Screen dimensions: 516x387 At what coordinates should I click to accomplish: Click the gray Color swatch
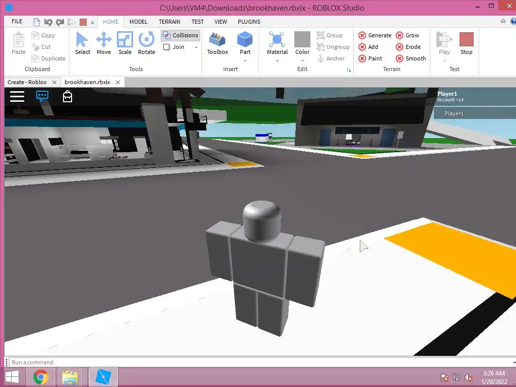pos(302,39)
